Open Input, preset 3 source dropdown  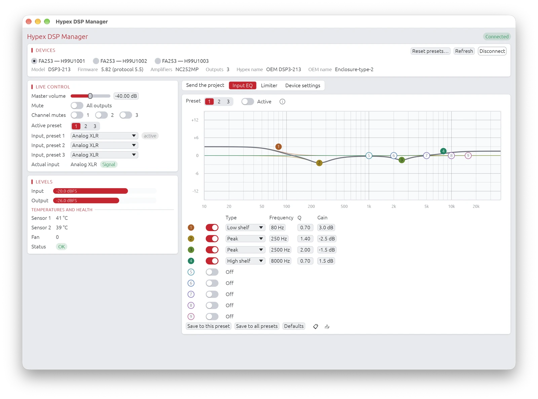coord(104,155)
